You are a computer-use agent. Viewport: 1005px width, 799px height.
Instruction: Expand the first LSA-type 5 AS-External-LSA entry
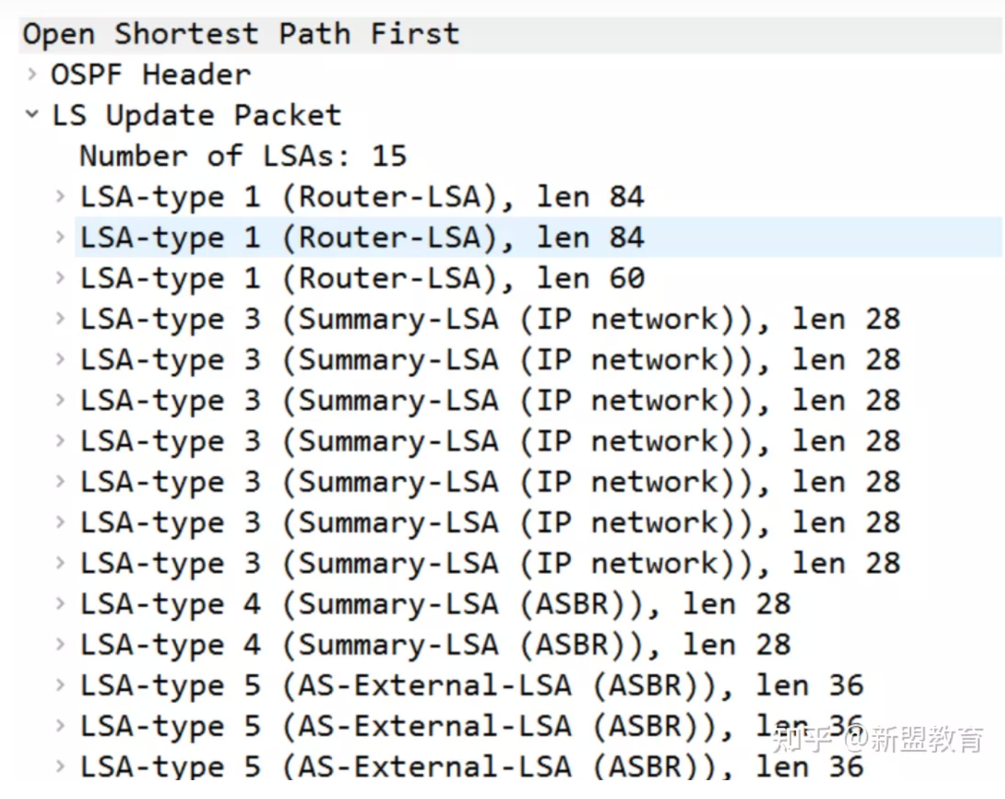[x=61, y=684]
